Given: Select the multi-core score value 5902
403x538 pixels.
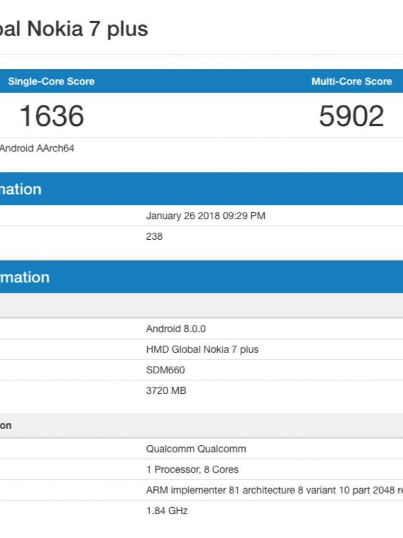Looking at the screenshot, I should (x=352, y=116).
